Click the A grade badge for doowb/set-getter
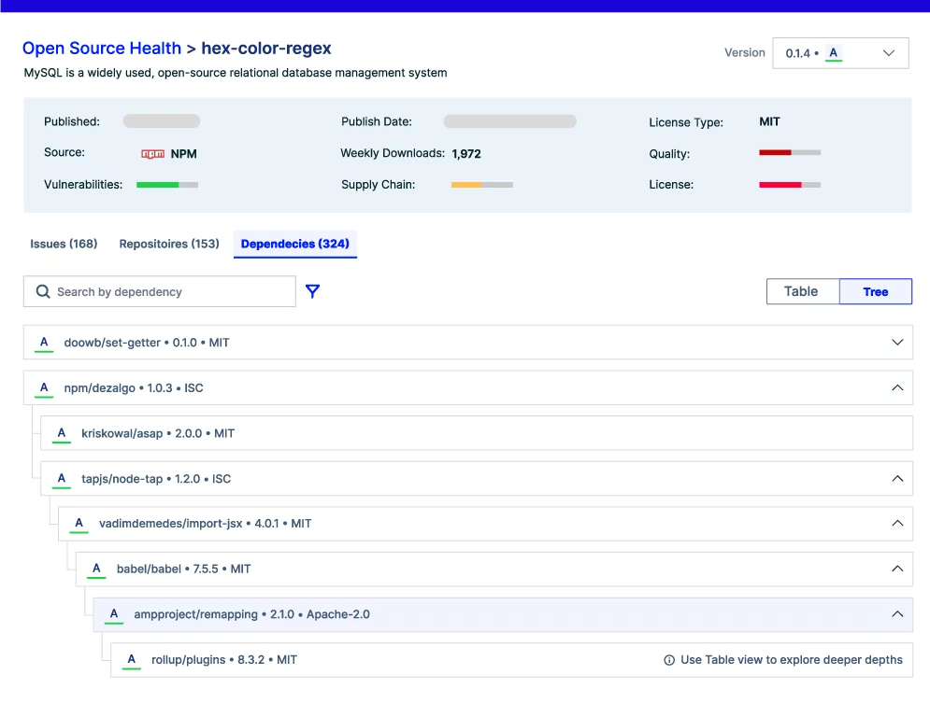The image size is (930, 703). 44,343
